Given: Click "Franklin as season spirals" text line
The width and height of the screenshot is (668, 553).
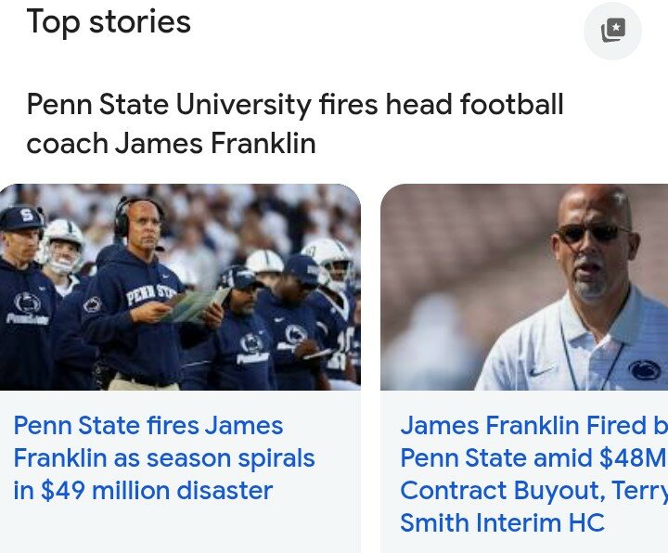Looking at the screenshot, I should [x=164, y=458].
